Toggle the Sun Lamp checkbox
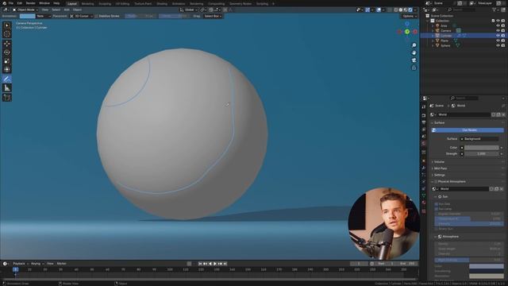This screenshot has width=508, height=286. [x=437, y=209]
